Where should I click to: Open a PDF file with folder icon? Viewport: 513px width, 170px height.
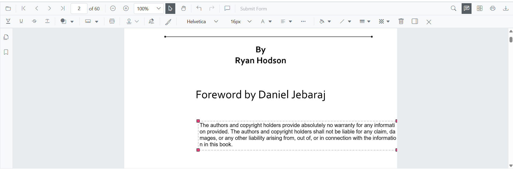8,9
